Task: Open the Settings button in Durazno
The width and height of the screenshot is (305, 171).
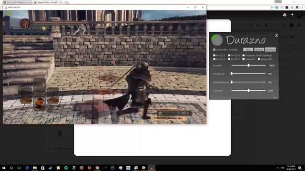Action: (270, 49)
